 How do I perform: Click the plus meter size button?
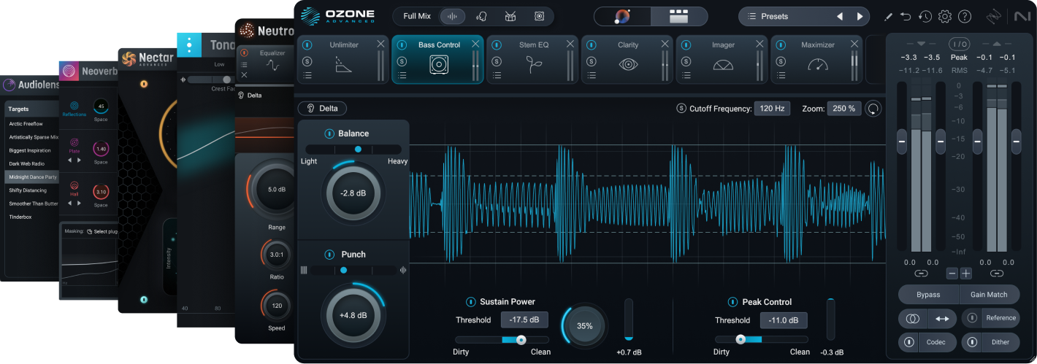coord(966,274)
